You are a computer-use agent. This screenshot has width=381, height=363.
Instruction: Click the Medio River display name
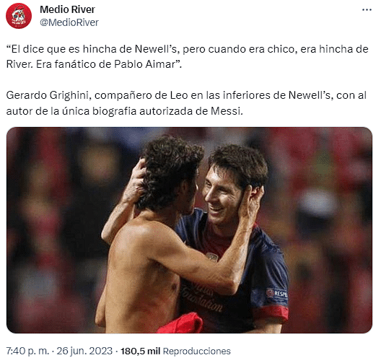[67, 9]
